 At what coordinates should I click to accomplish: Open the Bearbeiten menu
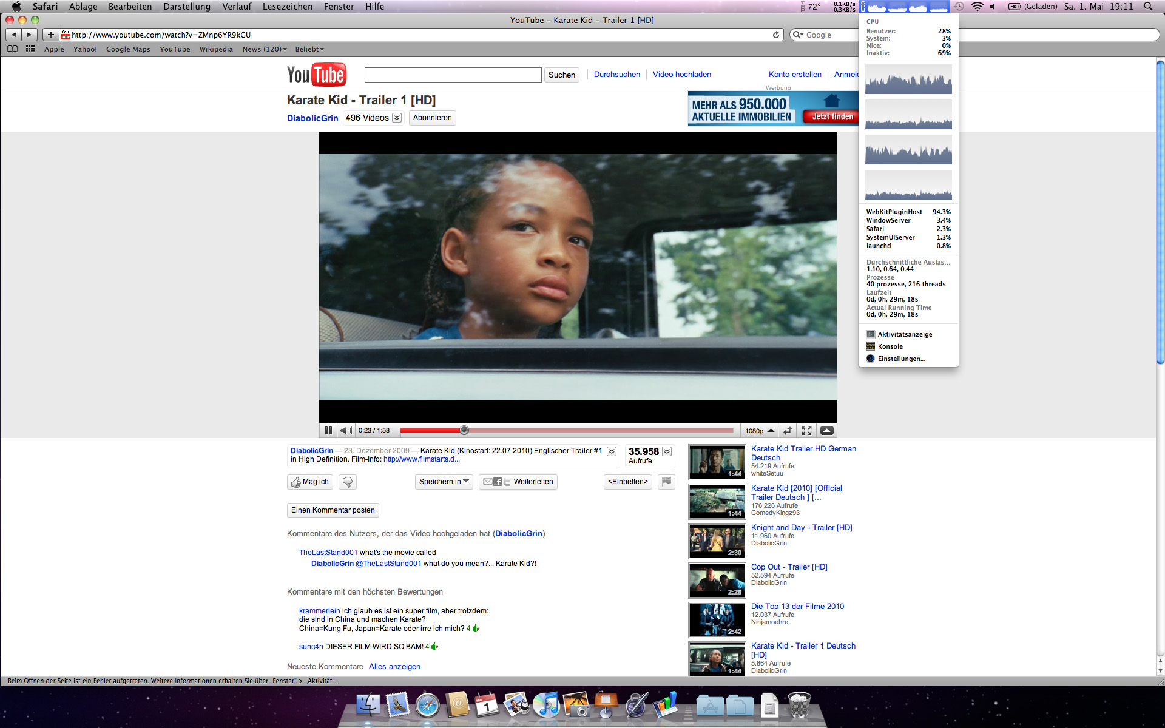click(x=130, y=6)
